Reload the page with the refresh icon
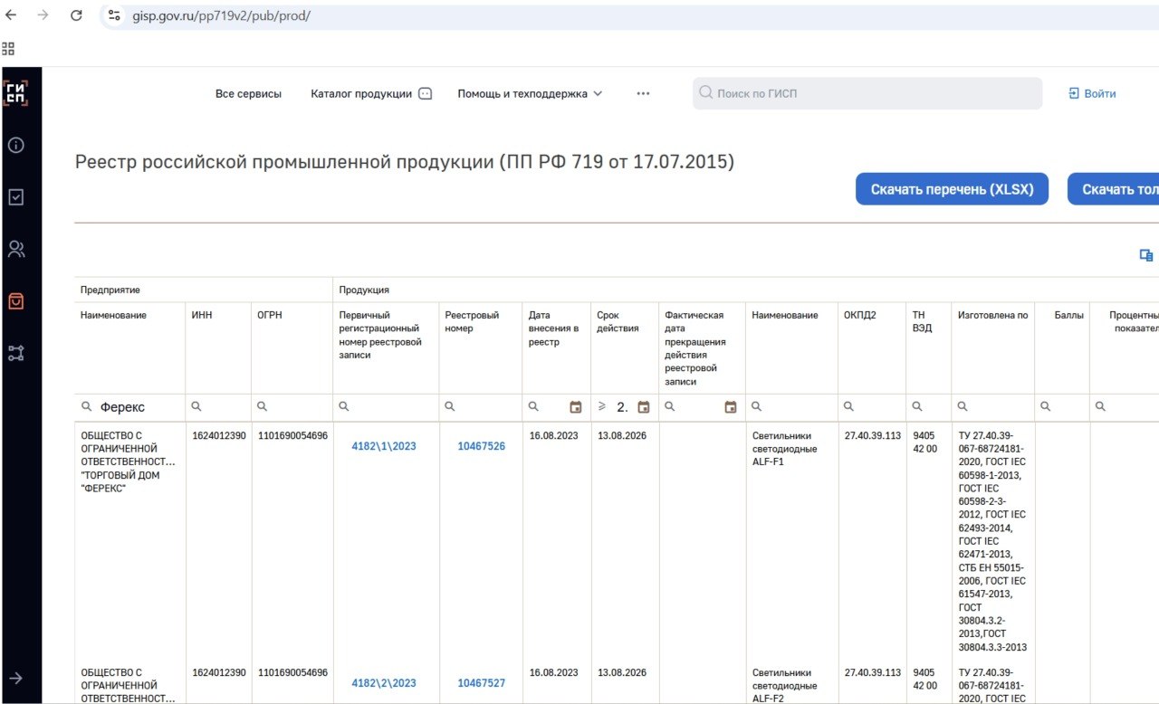The height and width of the screenshot is (704, 1159). coord(76,15)
